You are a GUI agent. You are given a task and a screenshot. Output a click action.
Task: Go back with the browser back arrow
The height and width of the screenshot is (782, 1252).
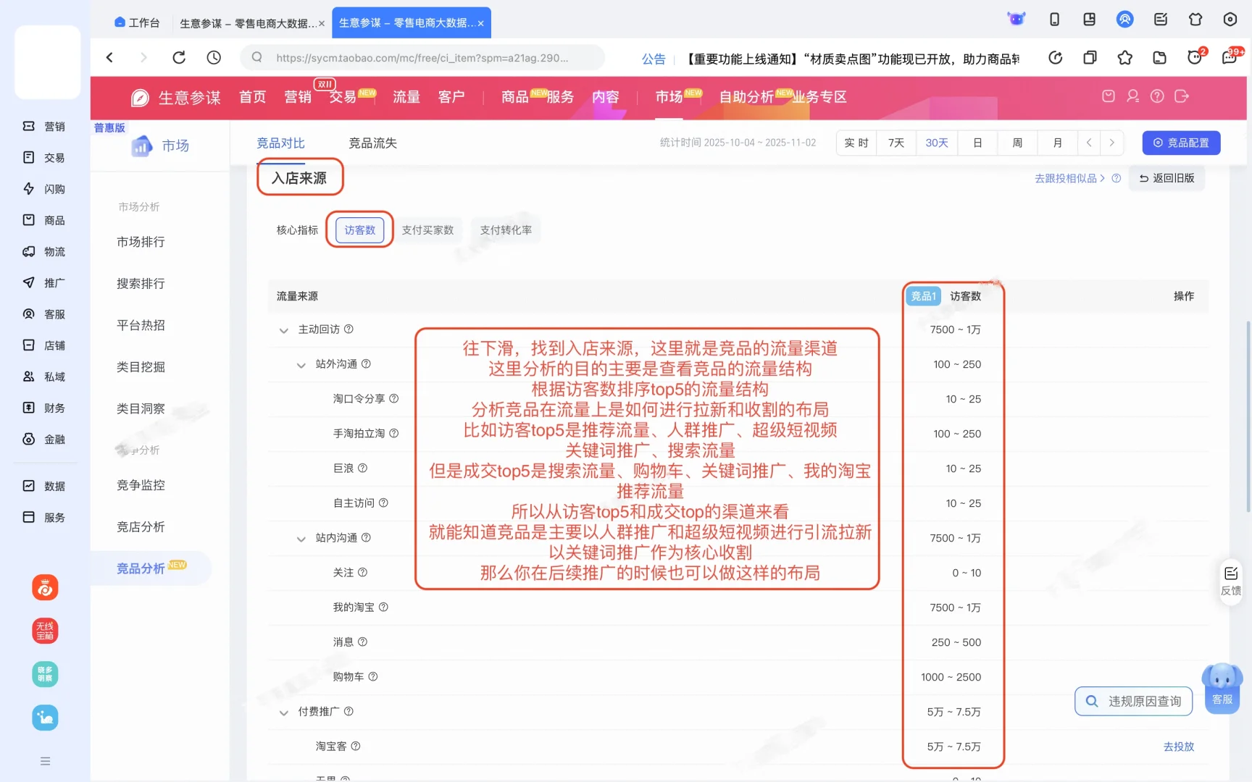[x=109, y=57]
